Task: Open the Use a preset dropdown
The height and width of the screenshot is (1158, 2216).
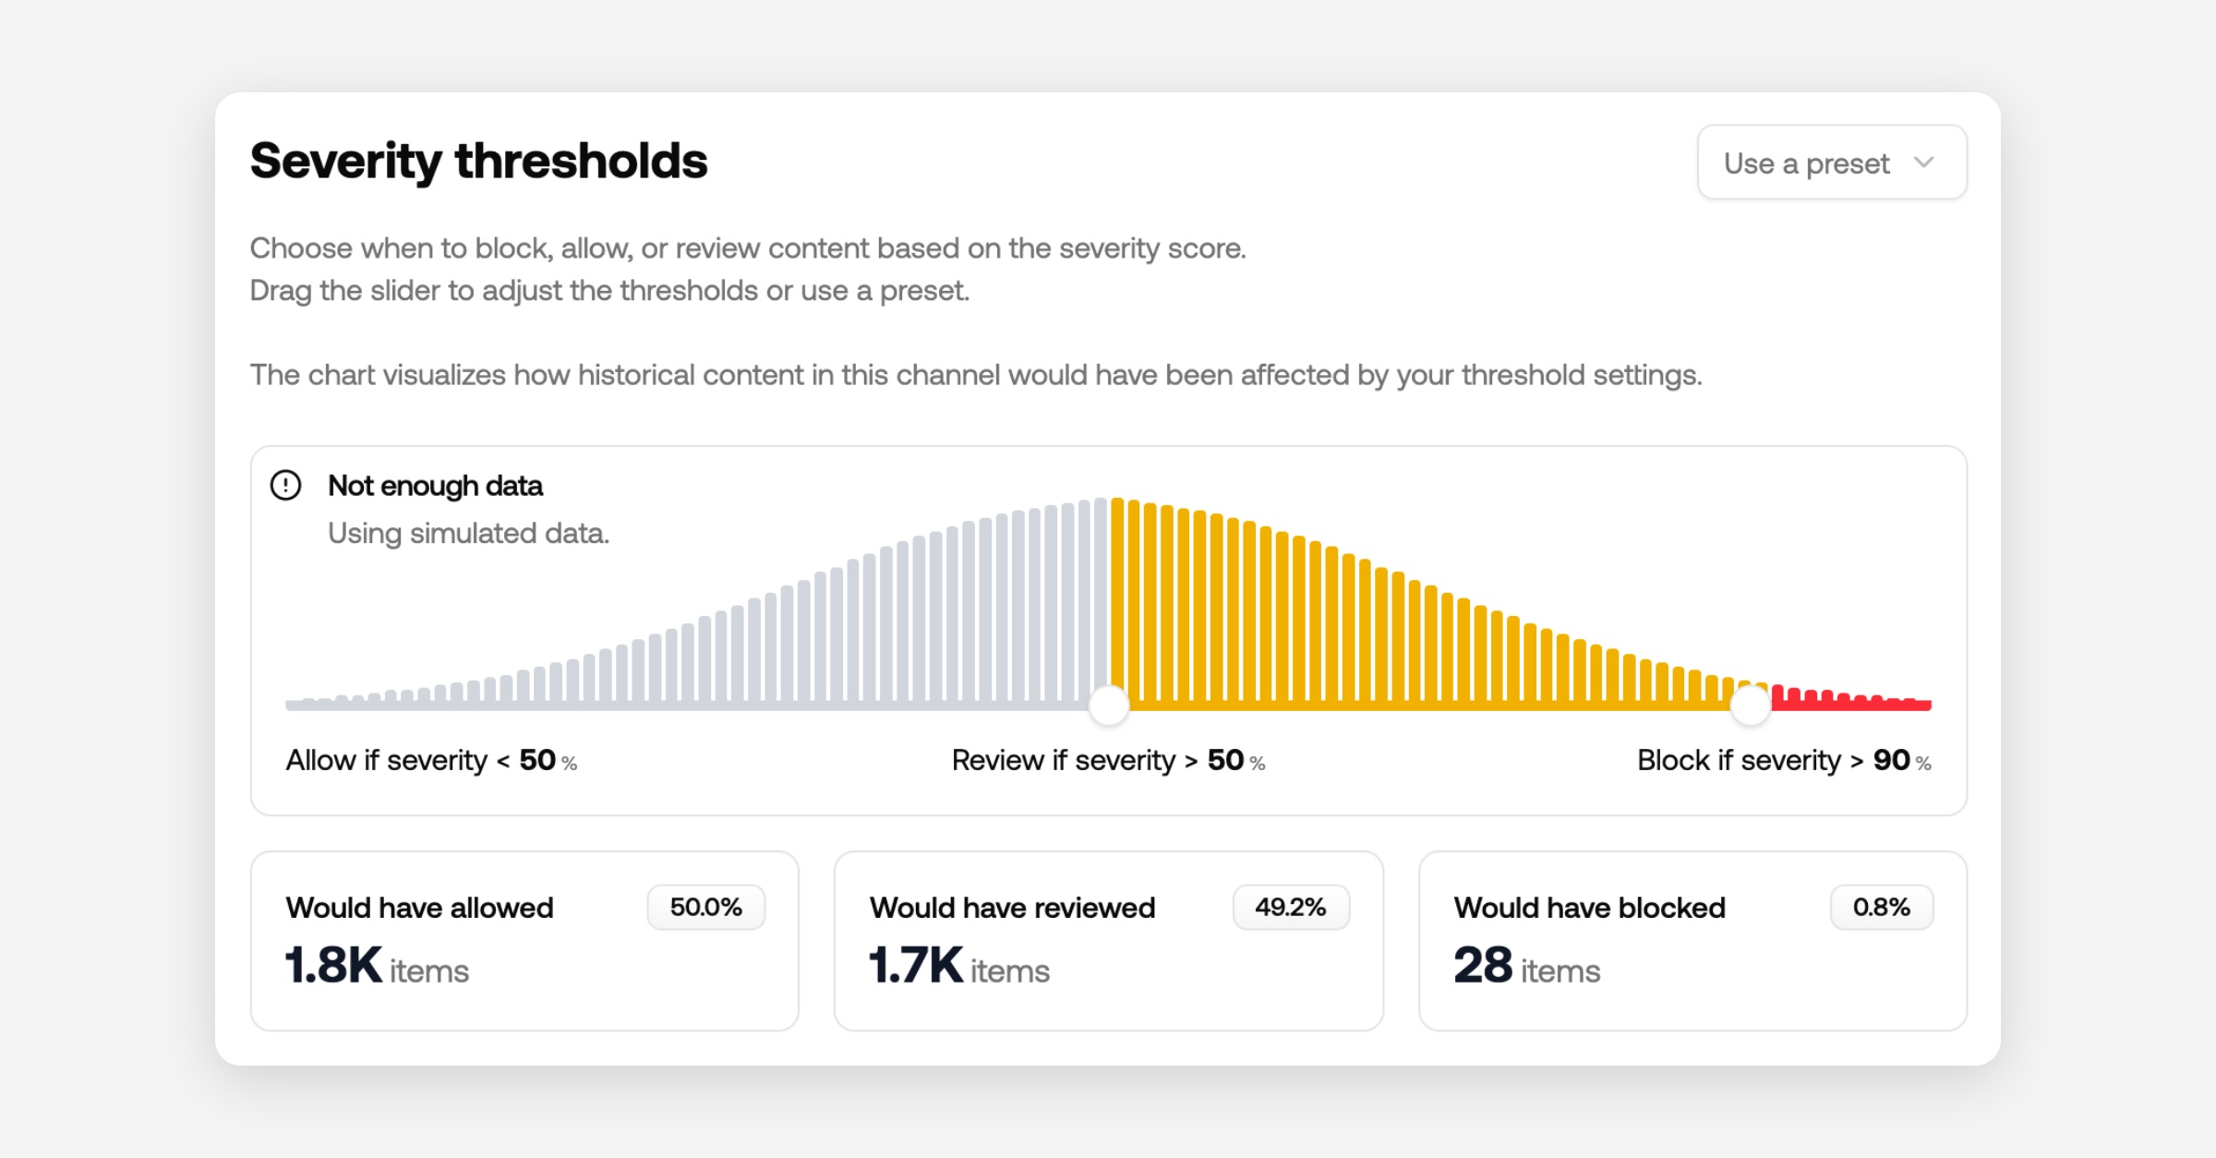Action: point(1830,163)
